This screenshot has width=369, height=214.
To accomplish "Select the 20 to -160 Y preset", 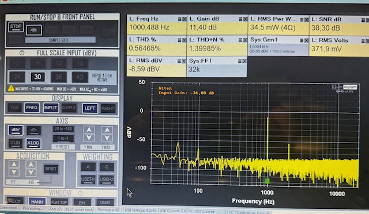I will coord(63,129).
